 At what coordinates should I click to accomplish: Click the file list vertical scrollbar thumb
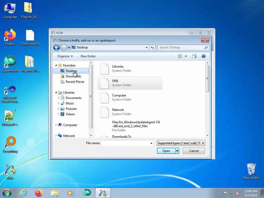(207, 78)
